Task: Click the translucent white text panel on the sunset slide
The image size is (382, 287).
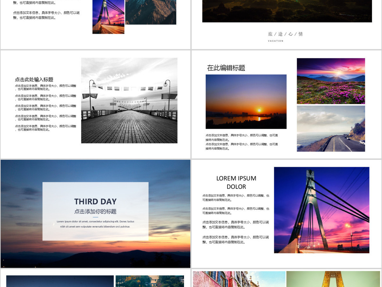Action: point(95,211)
